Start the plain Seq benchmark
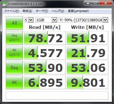The height and width of the screenshot is (104, 114). (14, 68)
